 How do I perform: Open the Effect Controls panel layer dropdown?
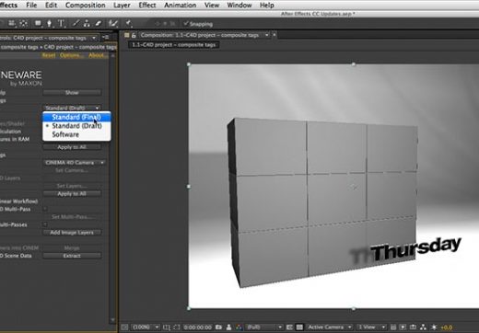[x=93, y=38]
